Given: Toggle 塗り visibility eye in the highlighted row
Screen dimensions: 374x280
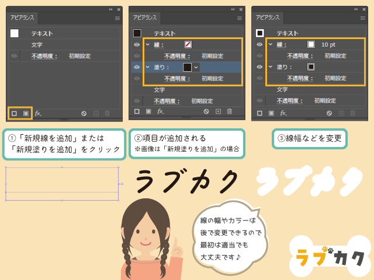Looking at the screenshot, I should (x=137, y=67).
